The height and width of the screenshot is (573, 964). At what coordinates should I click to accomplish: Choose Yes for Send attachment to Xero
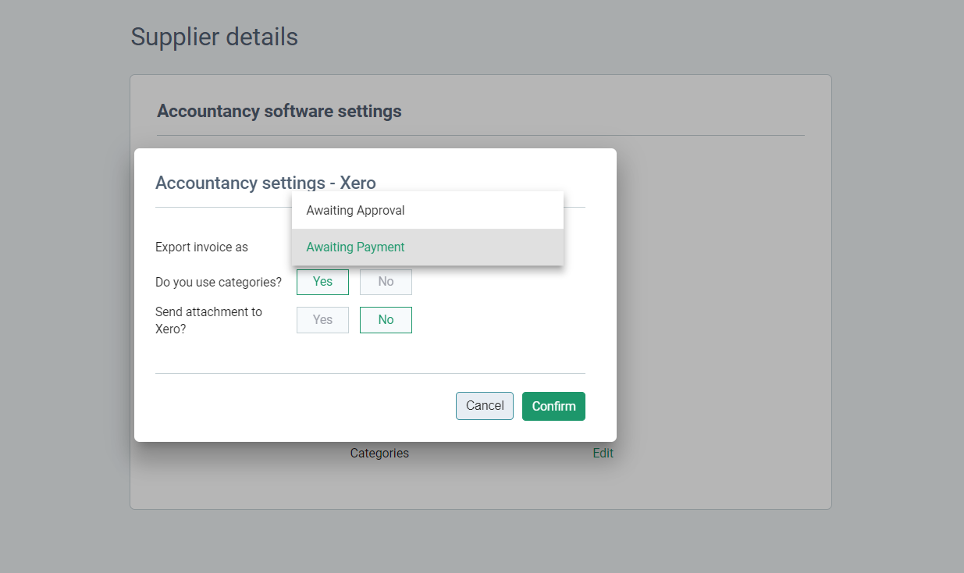pyautogui.click(x=322, y=320)
